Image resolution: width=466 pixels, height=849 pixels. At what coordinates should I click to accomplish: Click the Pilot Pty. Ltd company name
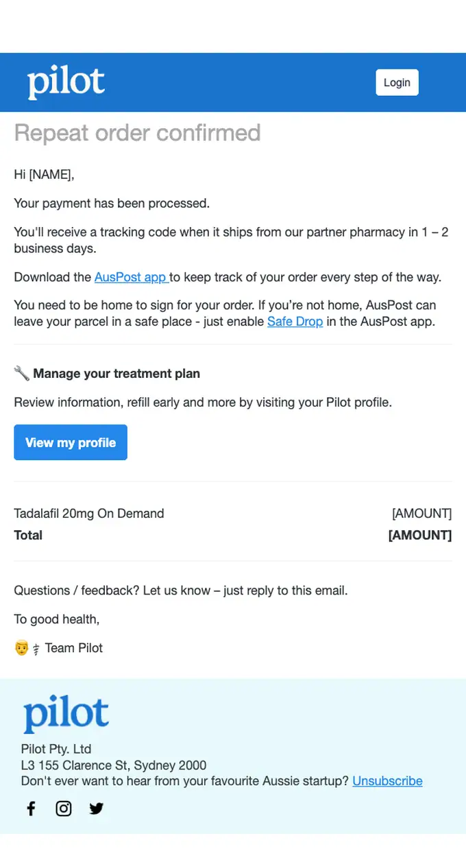point(56,749)
